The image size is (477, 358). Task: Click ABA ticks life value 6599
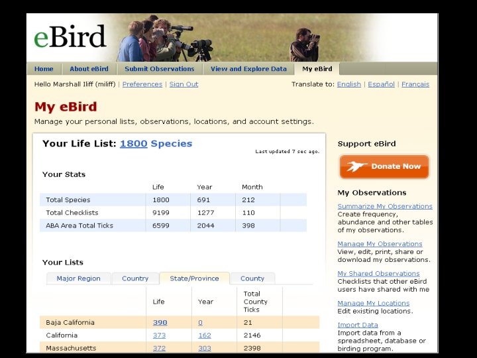pos(160,225)
